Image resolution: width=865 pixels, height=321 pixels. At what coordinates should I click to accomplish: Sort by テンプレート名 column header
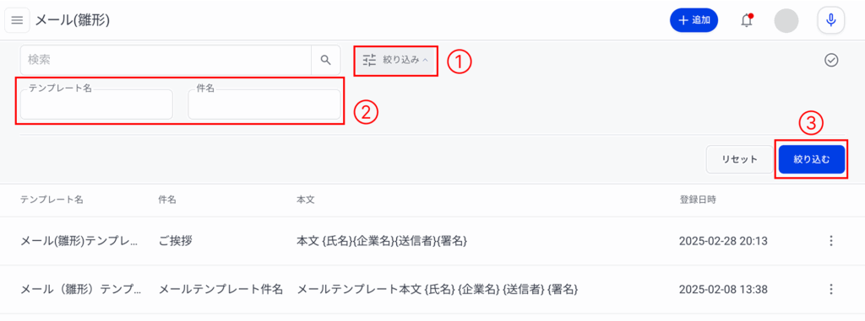coord(52,200)
